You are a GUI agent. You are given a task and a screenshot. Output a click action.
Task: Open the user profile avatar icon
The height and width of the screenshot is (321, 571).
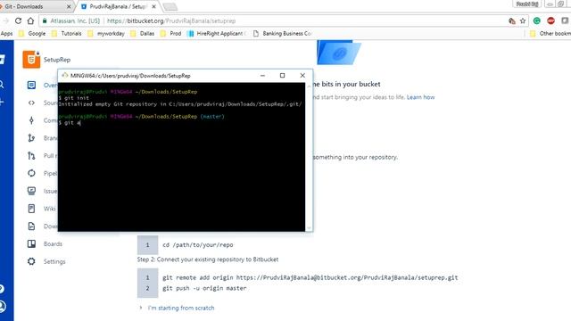pos(2,306)
